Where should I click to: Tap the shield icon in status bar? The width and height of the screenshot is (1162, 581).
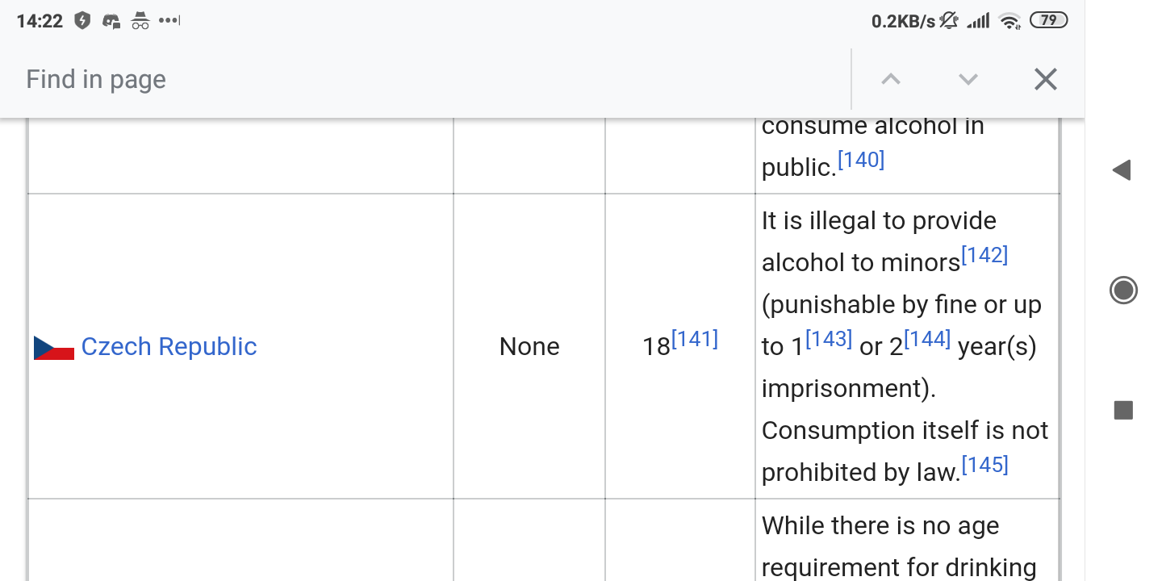pyautogui.click(x=82, y=22)
